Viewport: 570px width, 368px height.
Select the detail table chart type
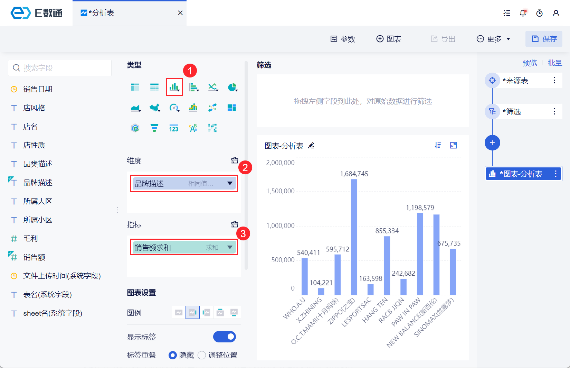(x=154, y=87)
